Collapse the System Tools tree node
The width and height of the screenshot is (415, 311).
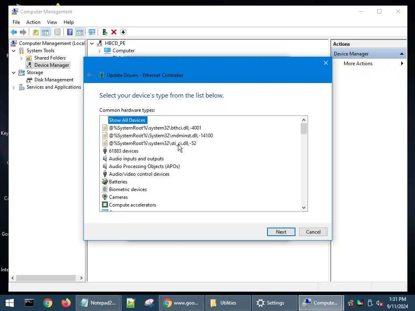(14, 51)
